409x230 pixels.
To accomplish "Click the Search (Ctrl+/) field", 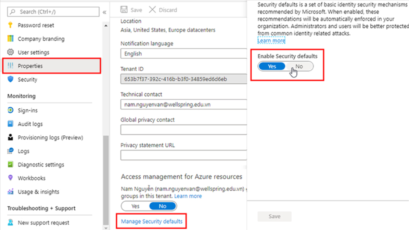I will coord(53,12).
